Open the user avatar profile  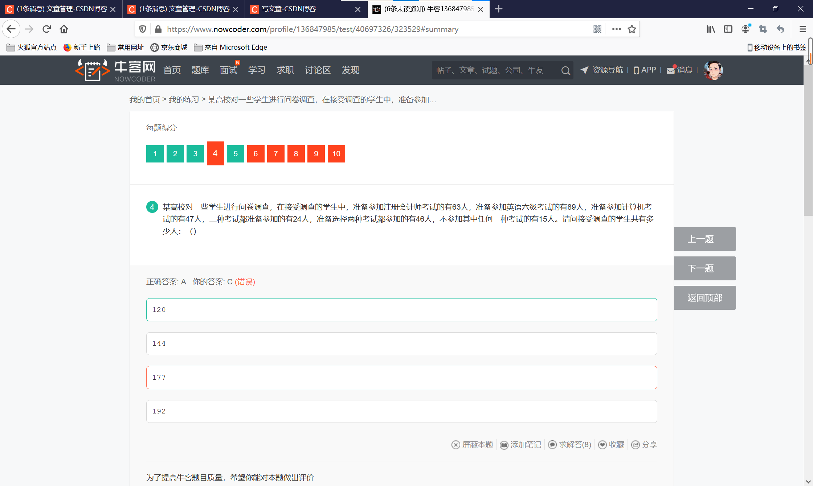click(713, 70)
